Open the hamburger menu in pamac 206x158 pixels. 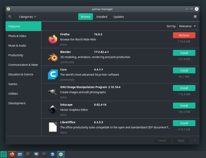tap(195, 17)
